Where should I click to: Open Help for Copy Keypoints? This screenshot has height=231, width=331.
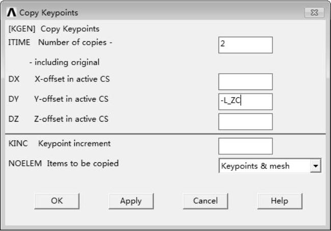(279, 201)
